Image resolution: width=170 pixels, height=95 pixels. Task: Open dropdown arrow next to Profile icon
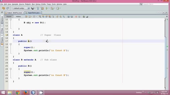click(60, 8)
